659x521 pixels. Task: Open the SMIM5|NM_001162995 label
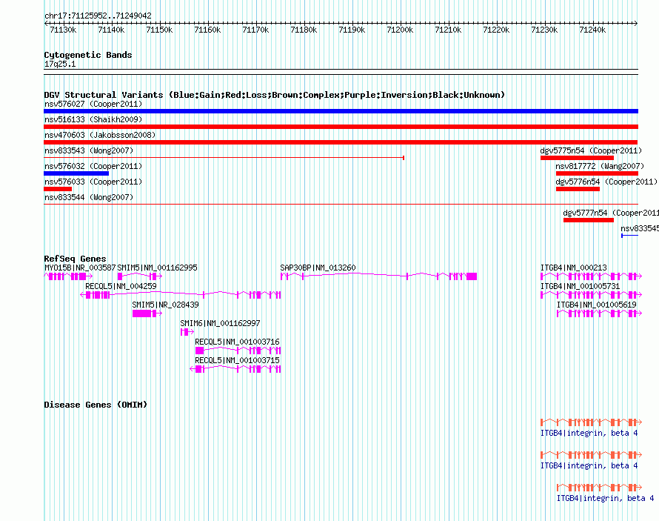click(x=157, y=268)
